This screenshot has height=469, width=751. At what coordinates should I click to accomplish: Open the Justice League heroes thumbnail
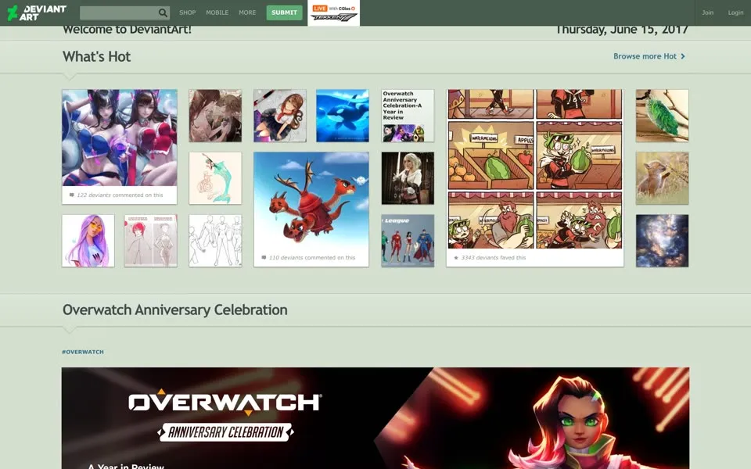(x=408, y=240)
